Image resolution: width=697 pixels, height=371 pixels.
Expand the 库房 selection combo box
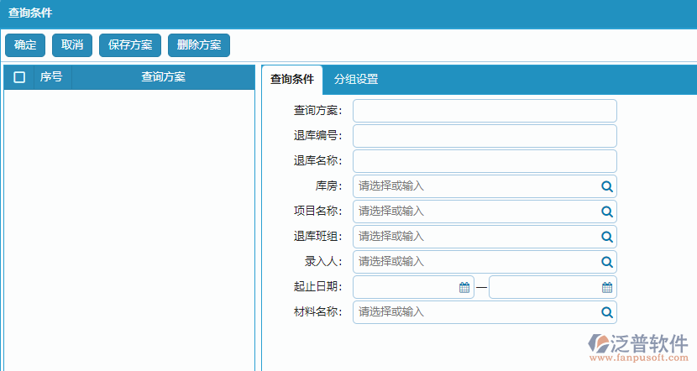click(x=474, y=186)
